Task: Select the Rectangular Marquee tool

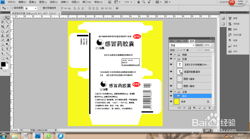Action: click(2, 18)
